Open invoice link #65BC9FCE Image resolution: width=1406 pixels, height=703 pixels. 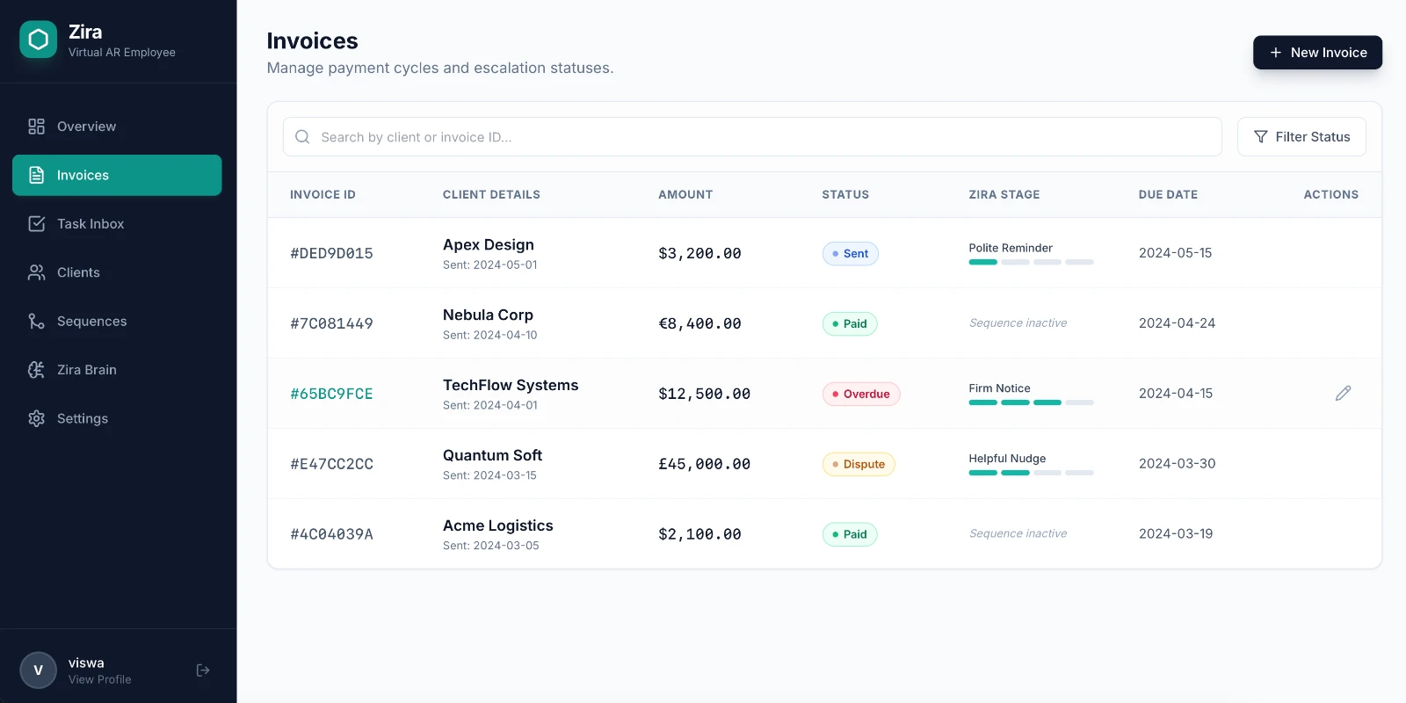pyautogui.click(x=331, y=394)
